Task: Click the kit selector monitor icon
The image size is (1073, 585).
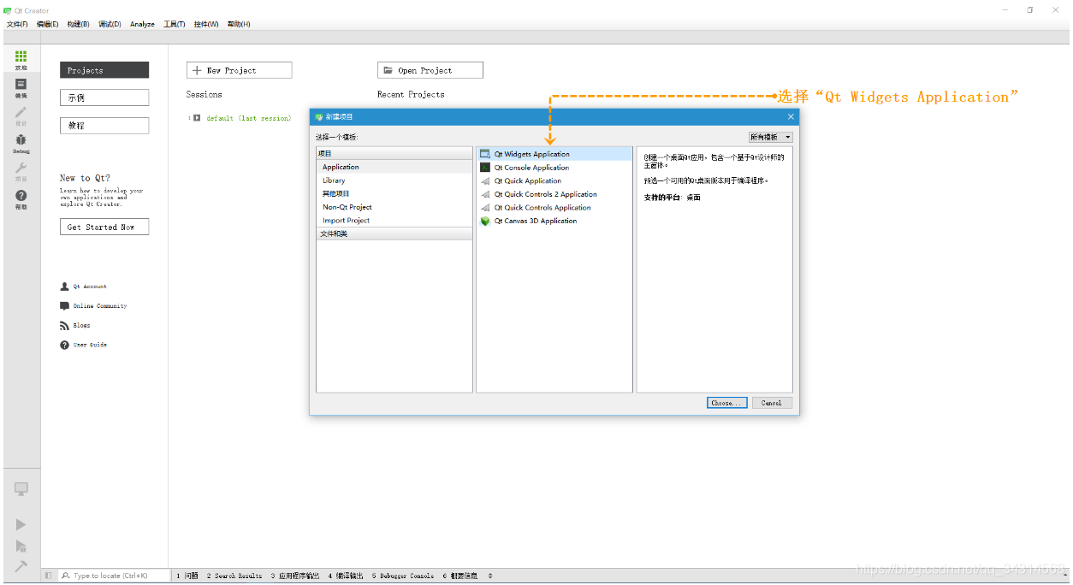Action: [x=21, y=489]
